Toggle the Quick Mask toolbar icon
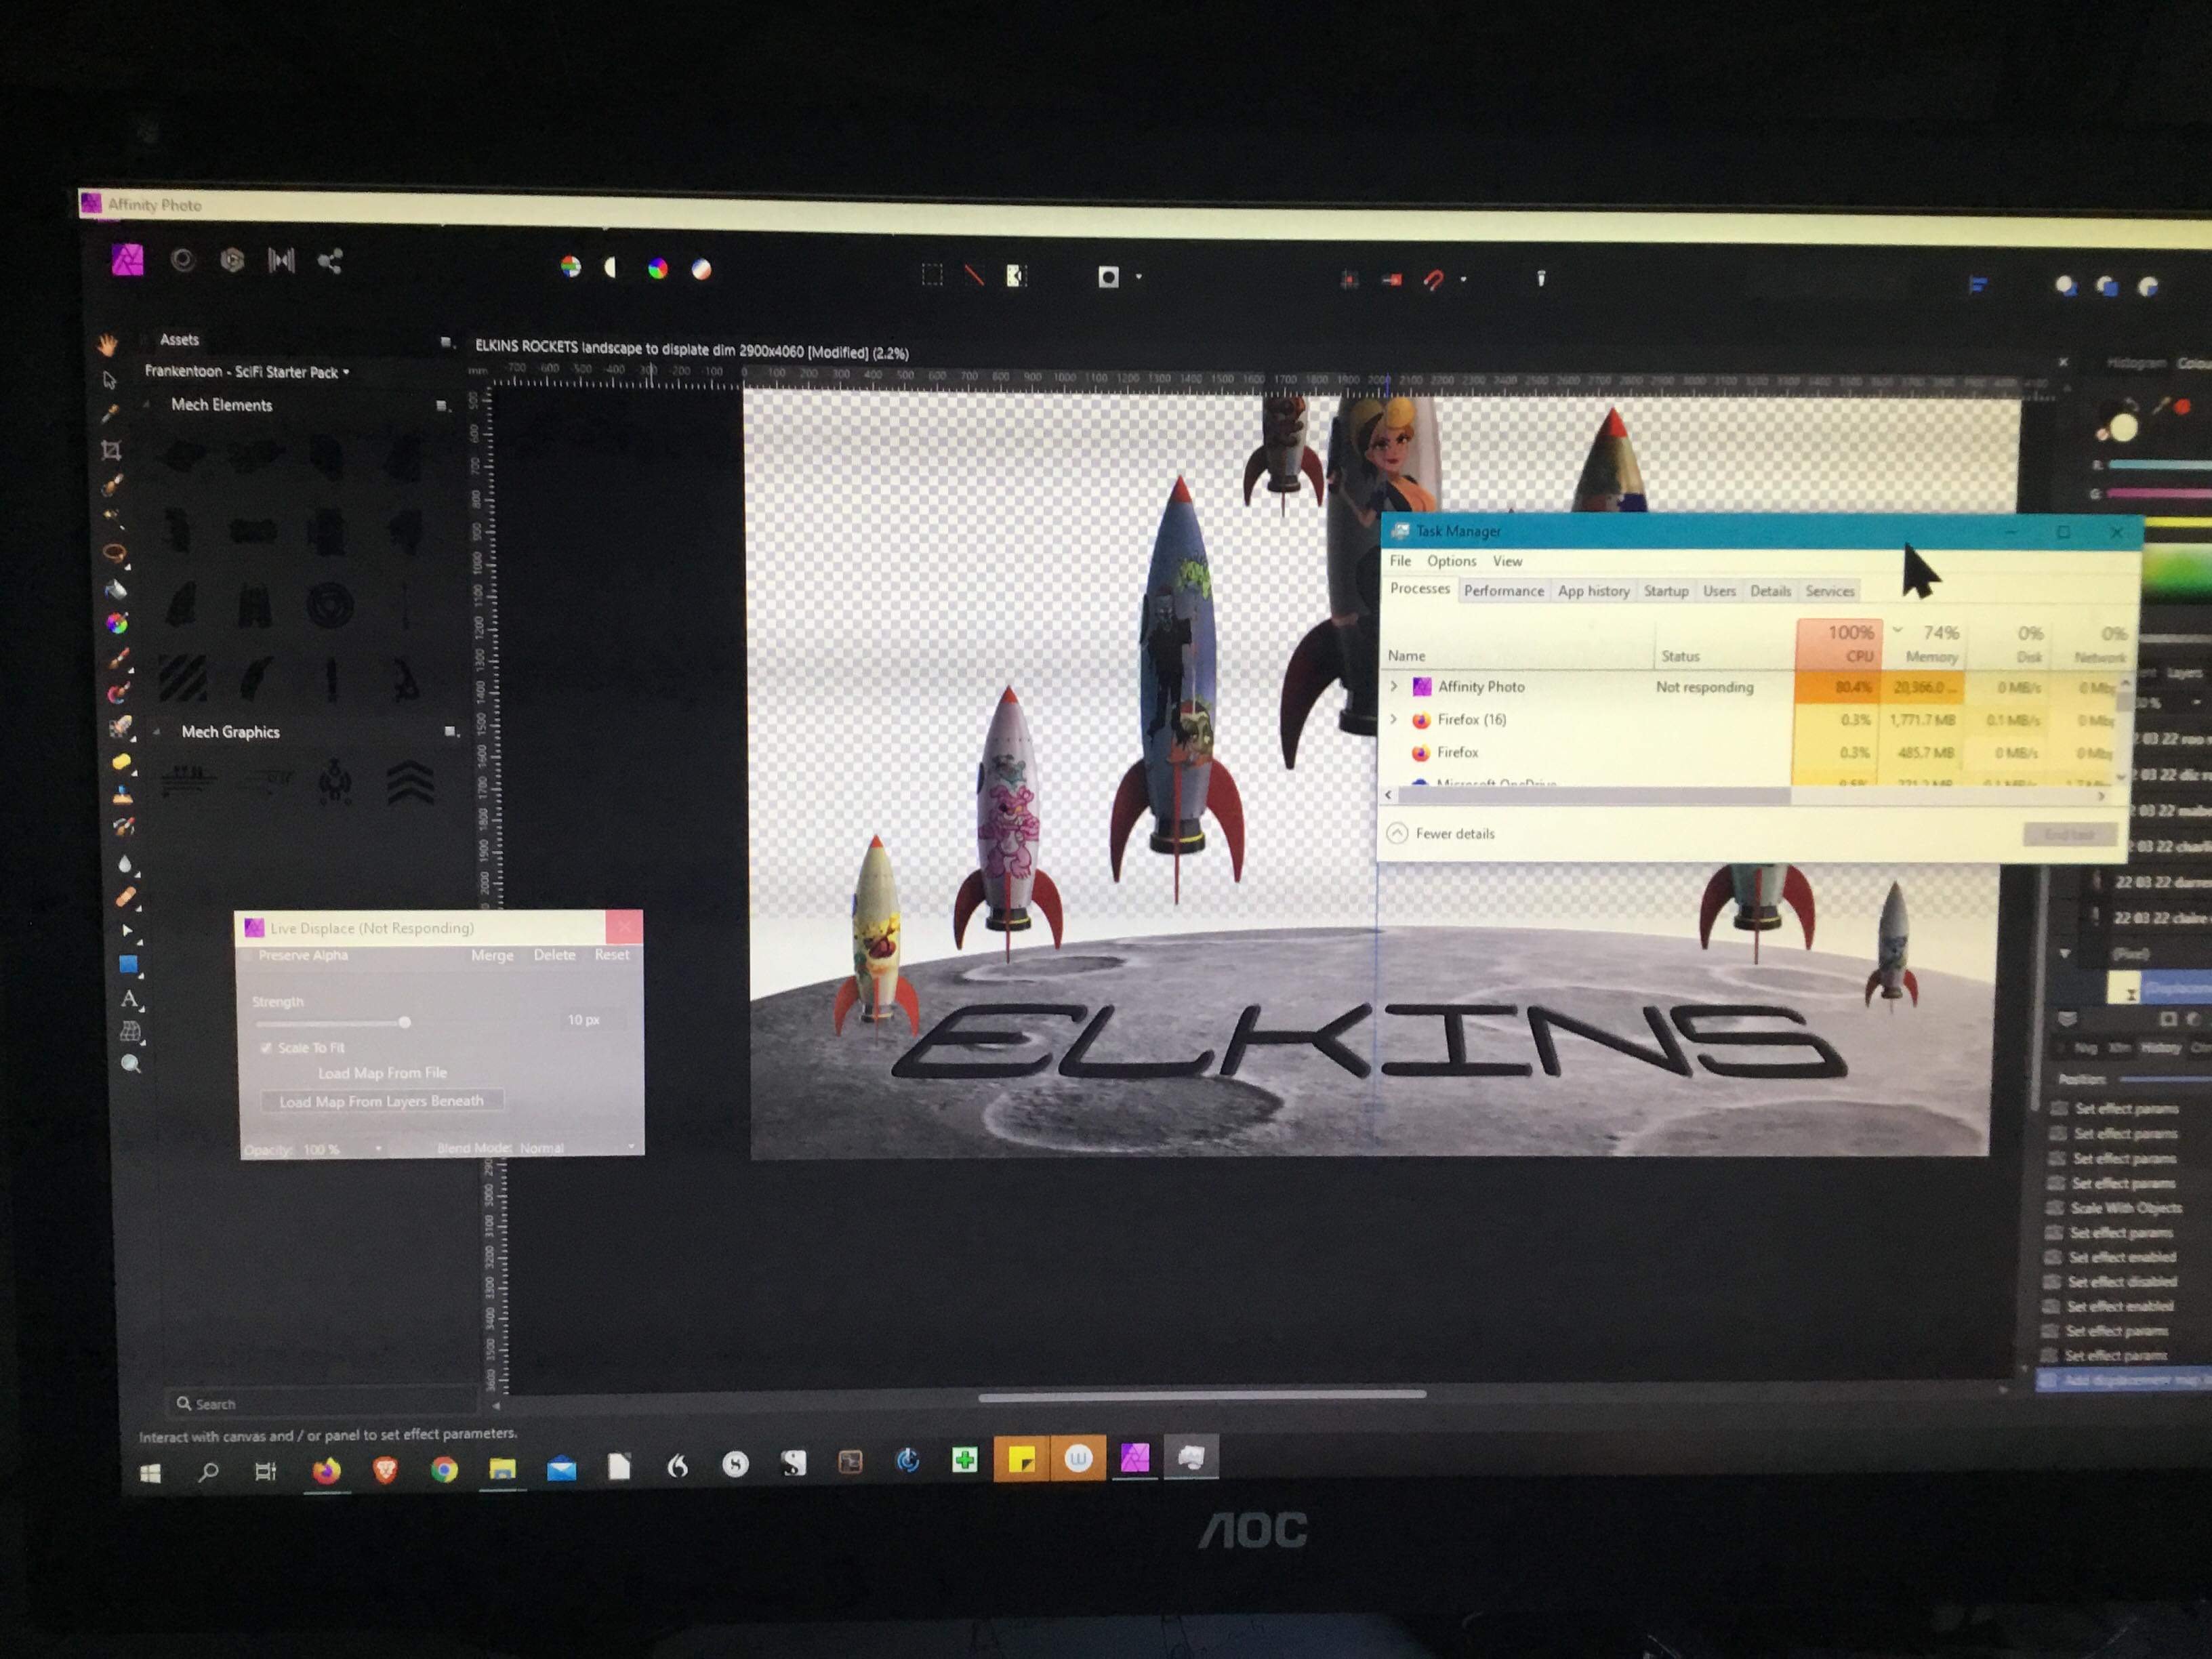 click(x=1108, y=277)
